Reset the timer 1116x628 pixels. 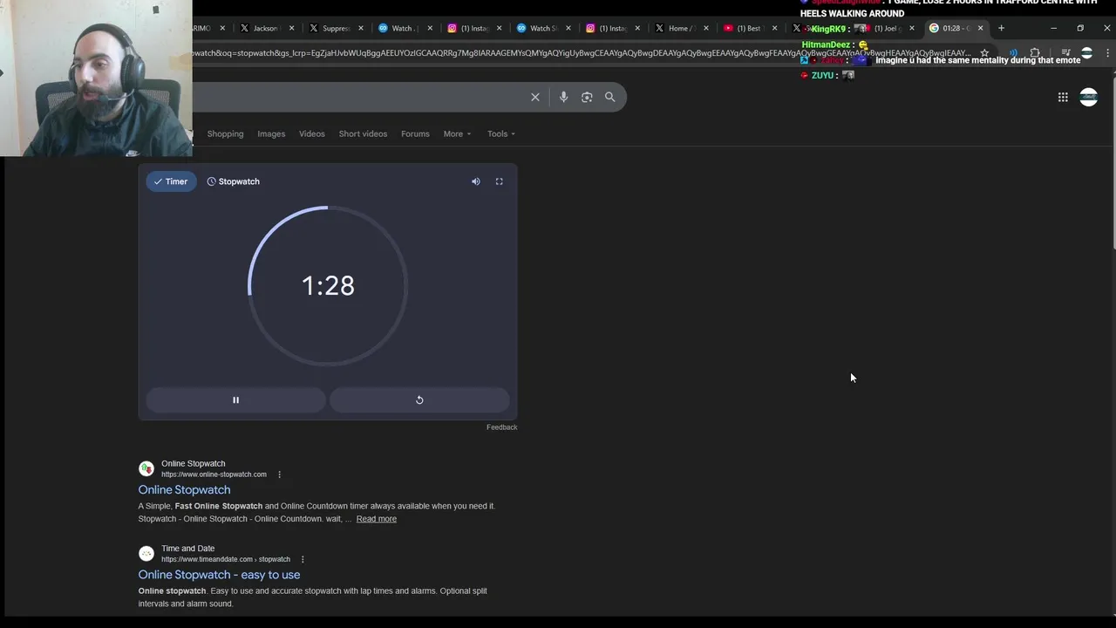[x=419, y=399]
